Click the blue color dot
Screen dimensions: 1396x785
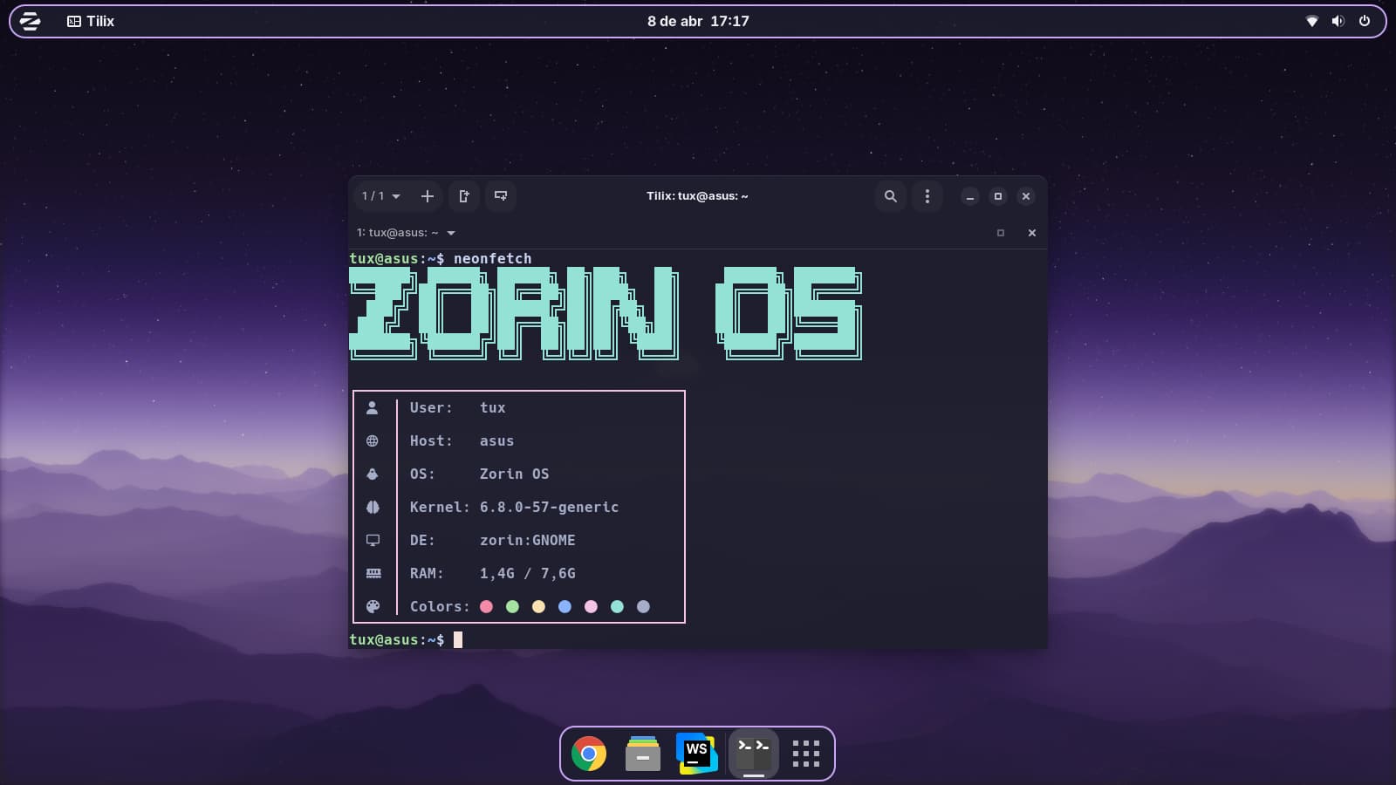(565, 606)
